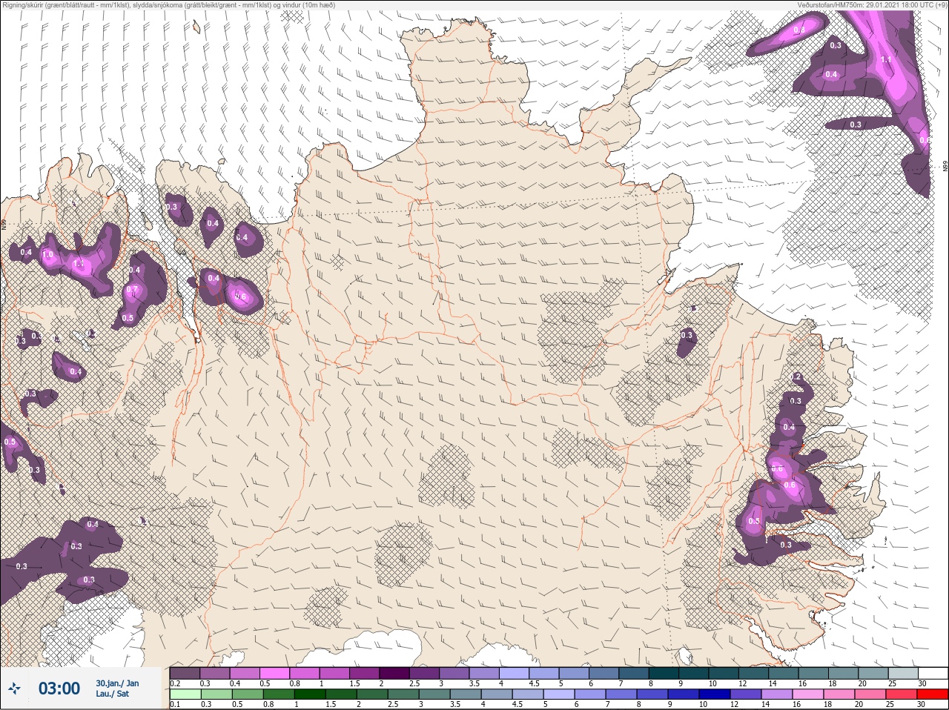
Task: Select the dark teal 8 snow legend swatch
Action: [664, 673]
